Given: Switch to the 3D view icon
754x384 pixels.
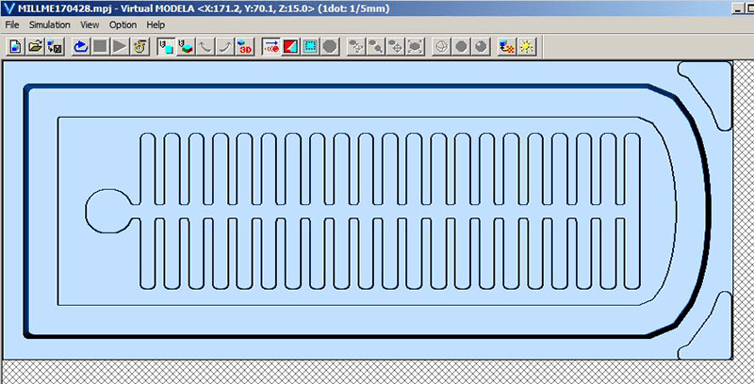Looking at the screenshot, I should [x=245, y=46].
